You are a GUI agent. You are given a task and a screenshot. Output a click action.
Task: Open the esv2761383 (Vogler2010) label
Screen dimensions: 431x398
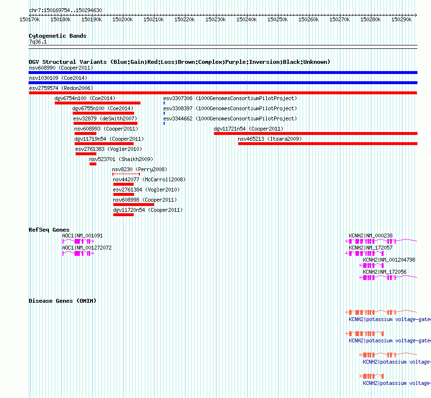tap(108, 149)
